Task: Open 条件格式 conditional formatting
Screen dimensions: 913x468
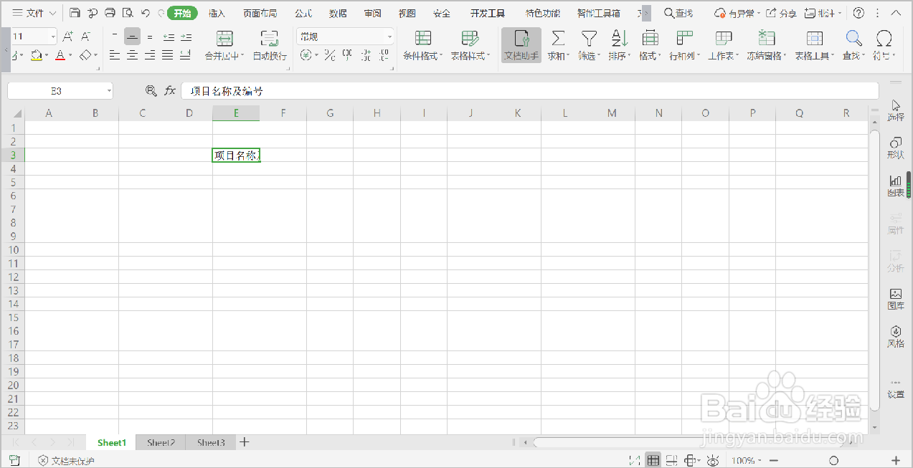Action: click(x=423, y=46)
